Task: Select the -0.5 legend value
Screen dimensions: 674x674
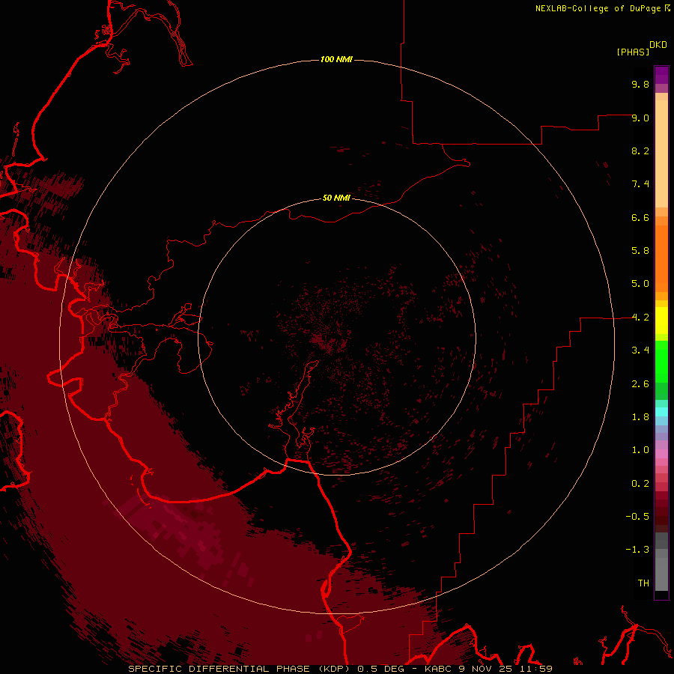Action: (x=637, y=517)
